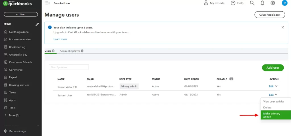Image resolution: width=291 pixels, height=136 pixels.
Task: Dismiss the plan info banner
Action: (x=282, y=28)
